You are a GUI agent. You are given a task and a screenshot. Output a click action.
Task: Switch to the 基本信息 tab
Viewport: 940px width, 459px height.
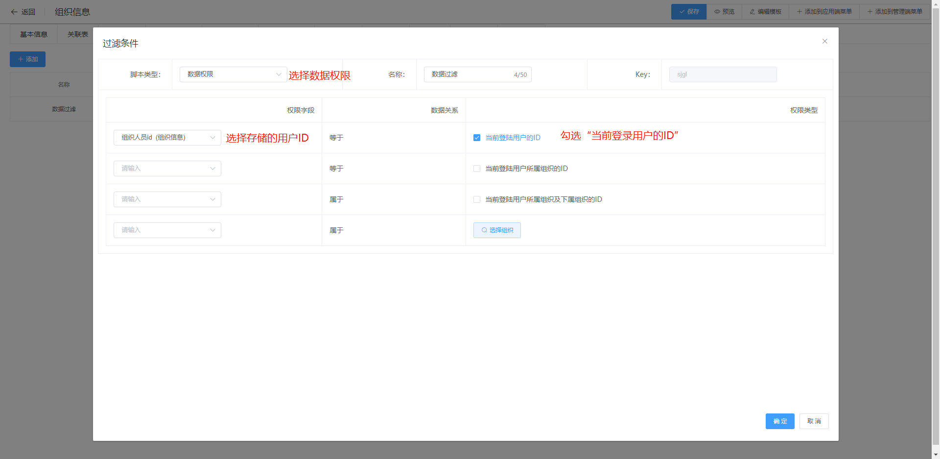pyautogui.click(x=34, y=34)
